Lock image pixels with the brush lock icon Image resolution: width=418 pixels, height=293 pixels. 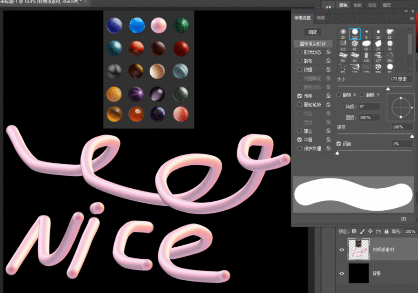click(362, 231)
